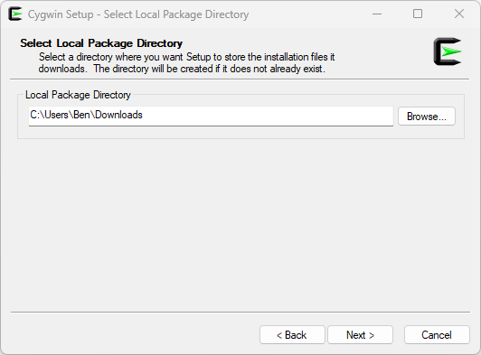Click the 'Select Local Package Directory' heading

click(x=101, y=43)
